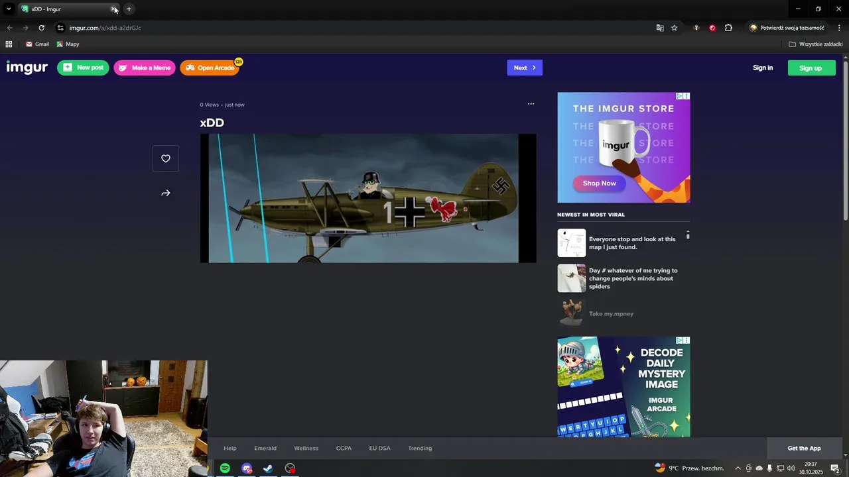Favorite the post with the heart icon

[x=166, y=158]
